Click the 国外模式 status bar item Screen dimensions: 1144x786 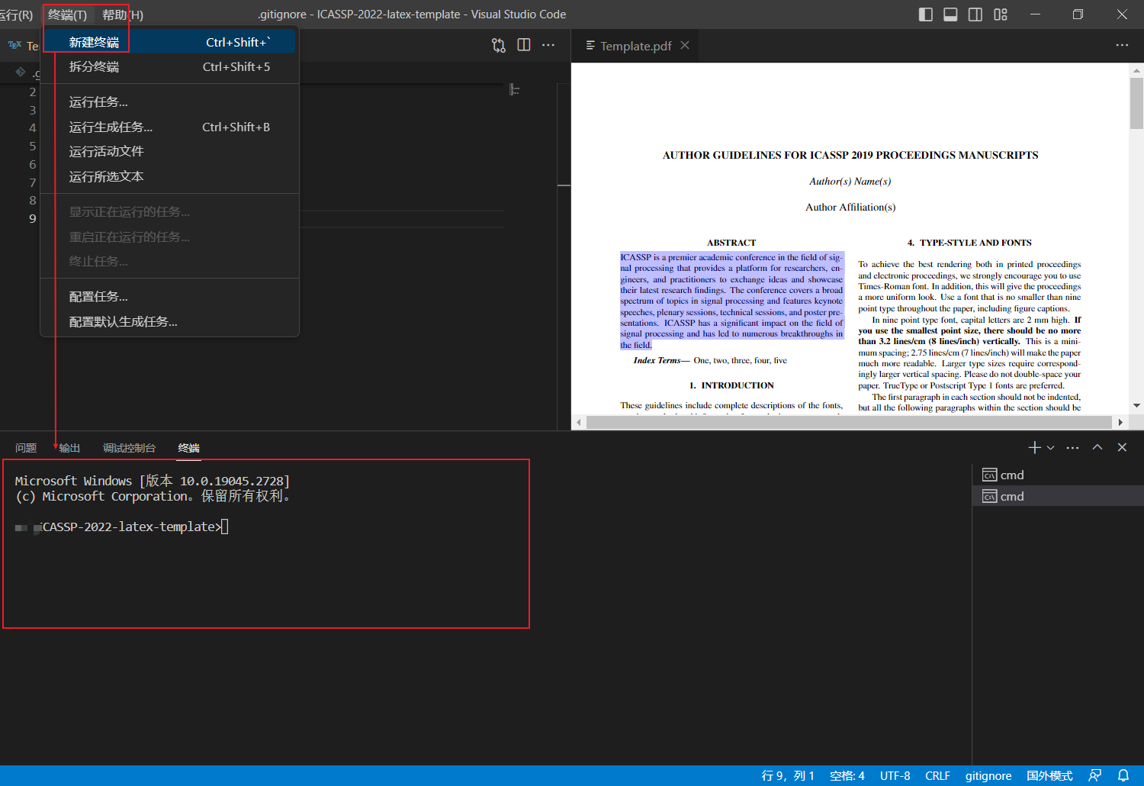click(x=1049, y=776)
